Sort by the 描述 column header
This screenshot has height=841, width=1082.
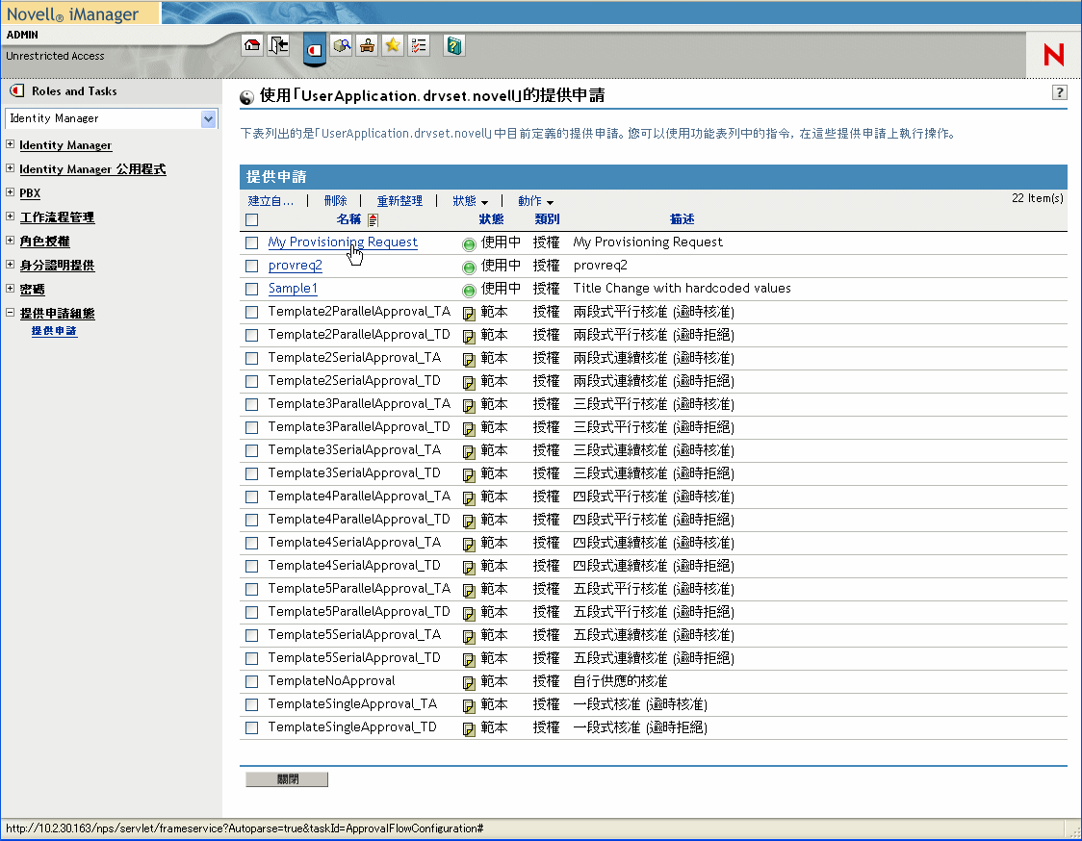point(682,219)
